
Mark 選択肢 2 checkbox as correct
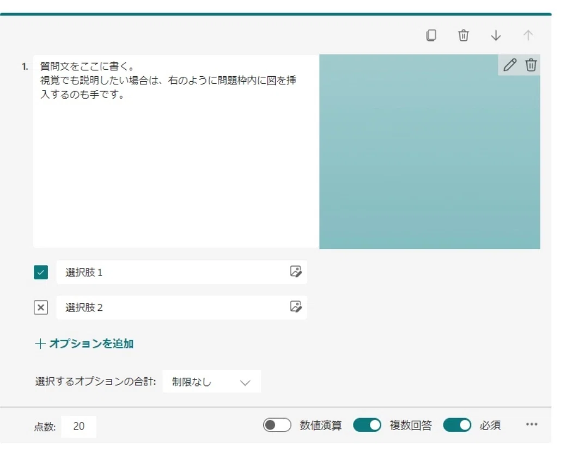click(41, 308)
